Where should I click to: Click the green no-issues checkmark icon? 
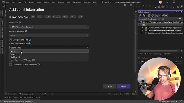pyautogui.click(x=20, y=94)
